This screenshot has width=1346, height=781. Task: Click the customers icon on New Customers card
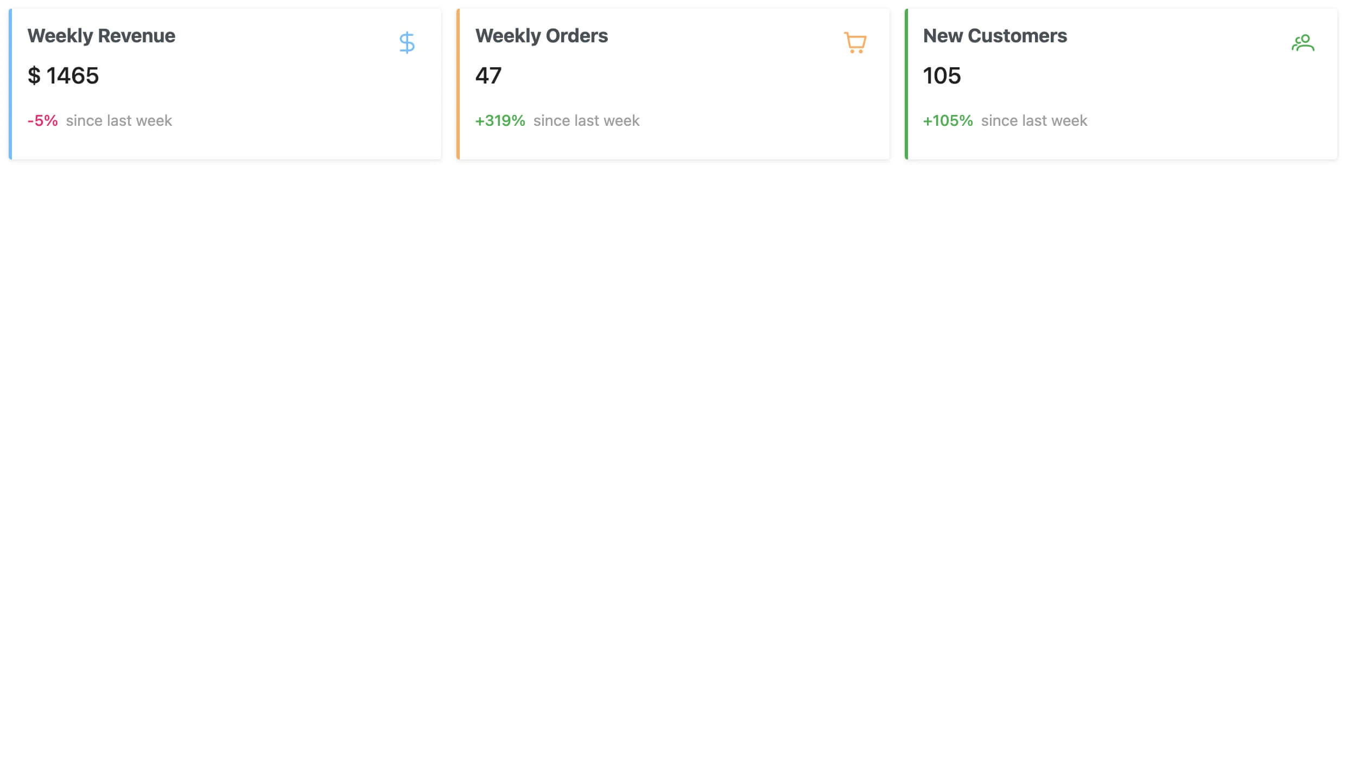coord(1303,42)
